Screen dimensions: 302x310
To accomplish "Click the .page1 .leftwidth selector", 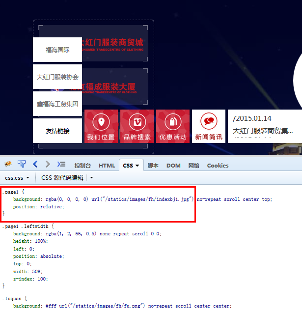I will [x=25, y=226].
